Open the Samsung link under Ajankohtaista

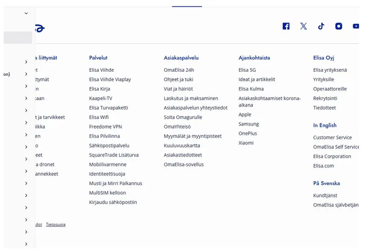[x=248, y=124]
